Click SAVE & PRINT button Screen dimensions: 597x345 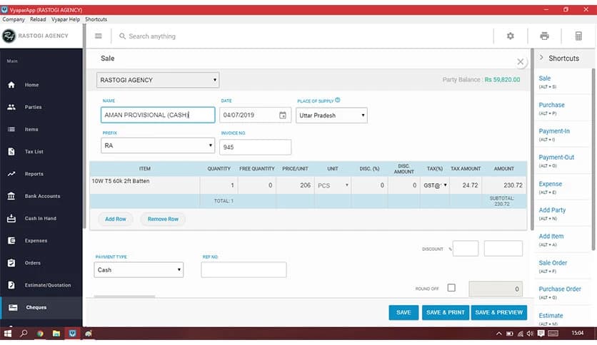[446, 312]
